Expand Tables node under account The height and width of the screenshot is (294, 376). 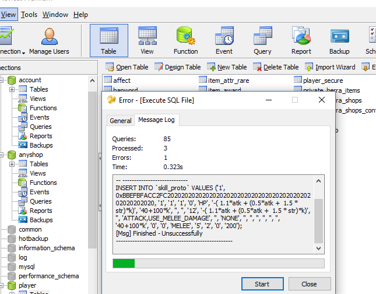[x=12, y=89]
